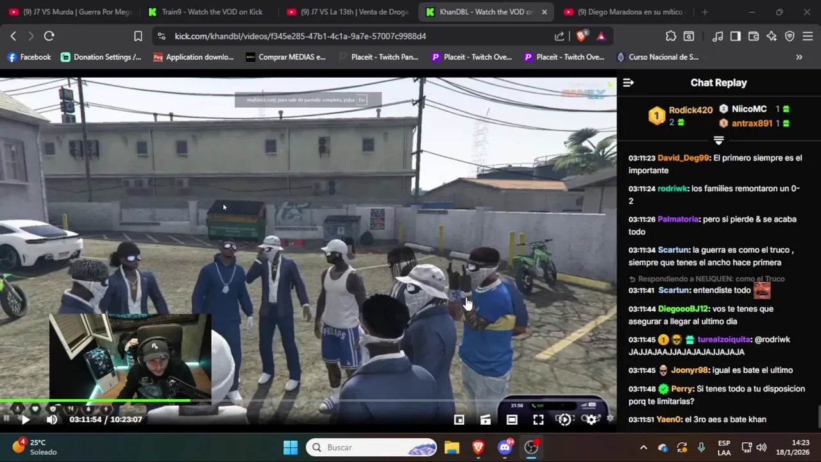Play the Kick VOD video

pos(25,420)
